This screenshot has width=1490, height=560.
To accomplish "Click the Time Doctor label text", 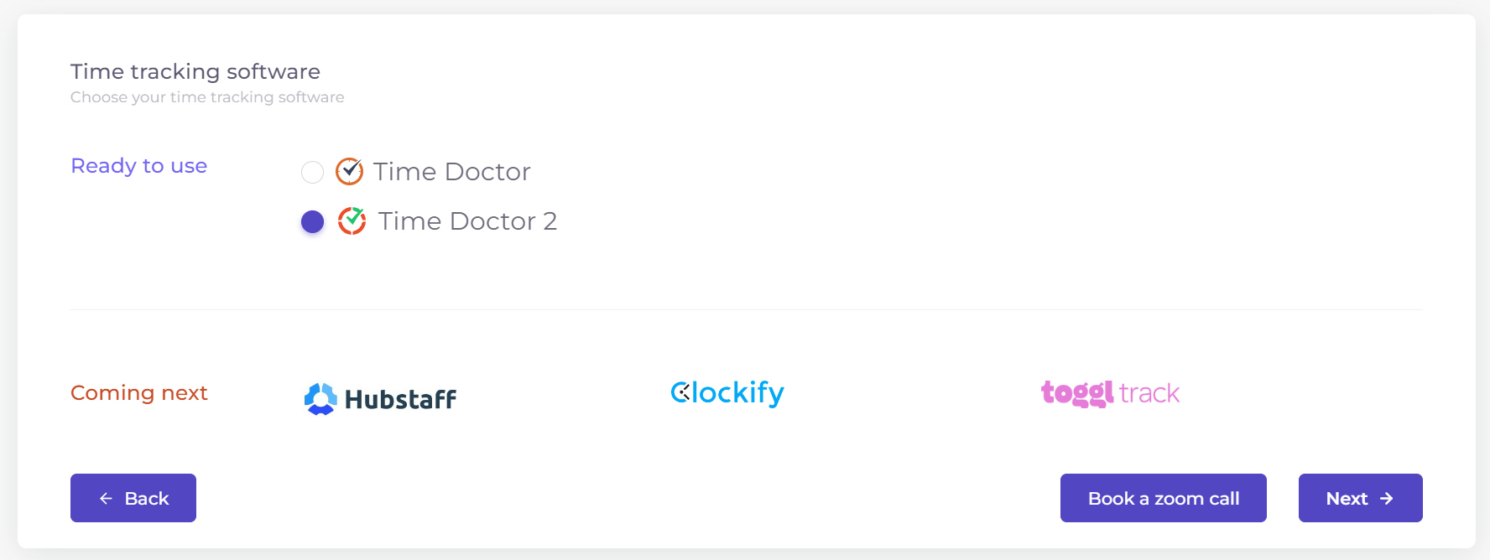I will [451, 172].
